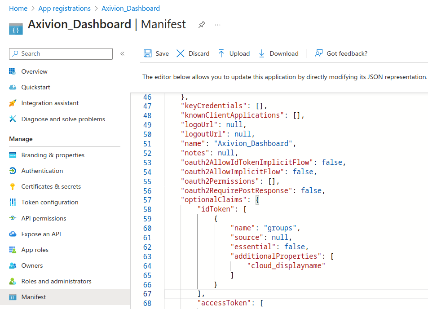This screenshot has width=428, height=309.
Task: Open Roles and administrators section
Action: click(x=56, y=281)
